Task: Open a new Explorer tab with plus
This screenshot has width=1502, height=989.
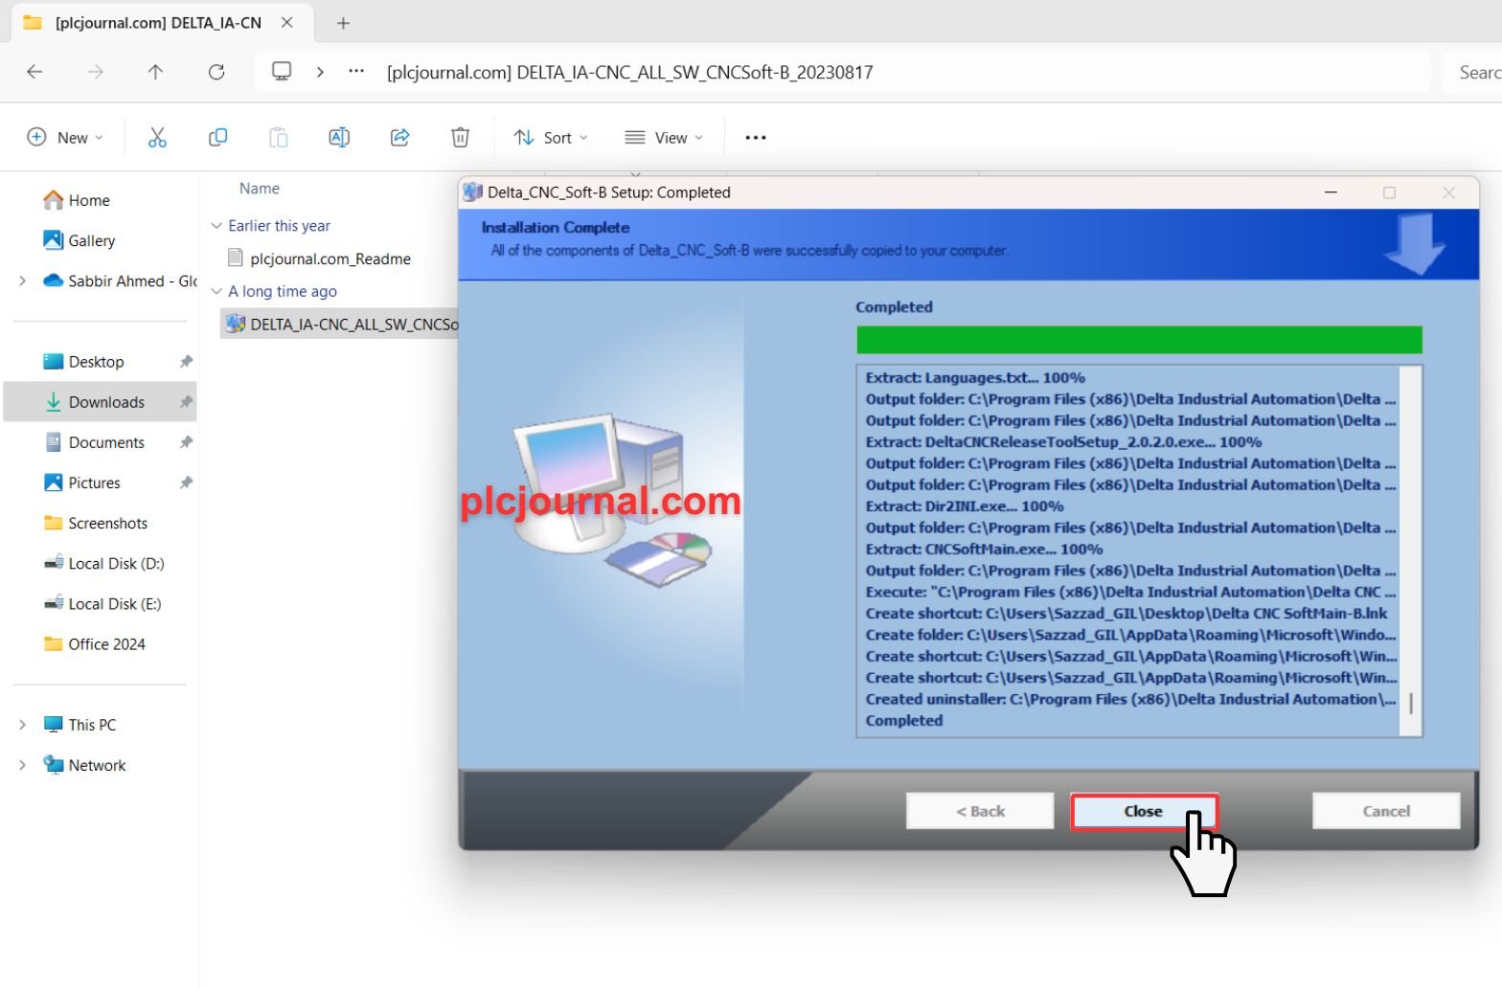Action: (x=343, y=23)
